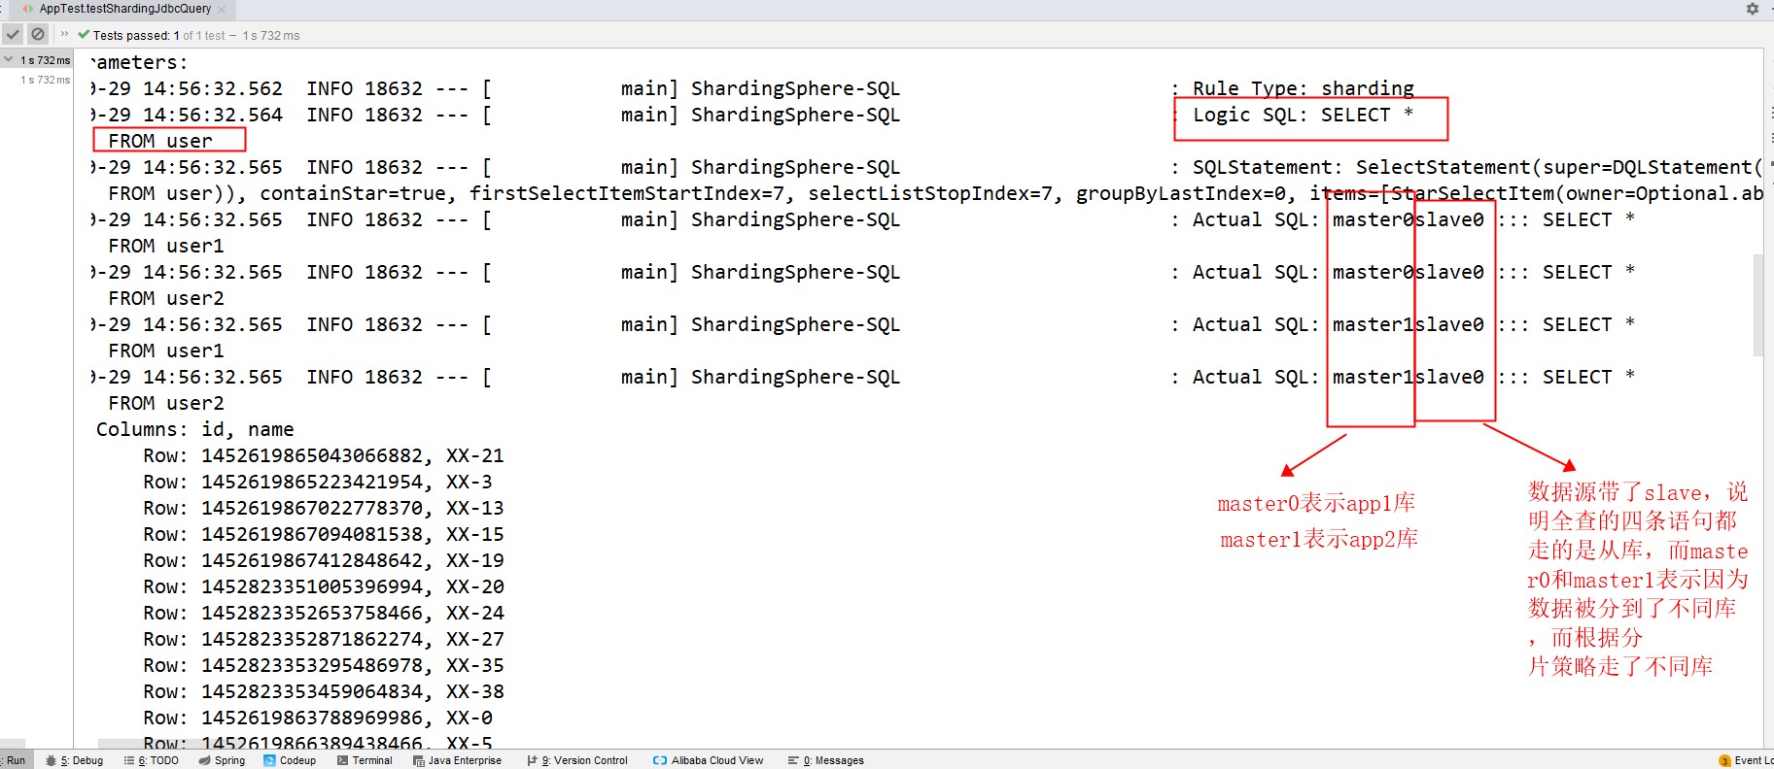
Task: Click the Alibaba Cloud bracket icon
Action: point(660,760)
